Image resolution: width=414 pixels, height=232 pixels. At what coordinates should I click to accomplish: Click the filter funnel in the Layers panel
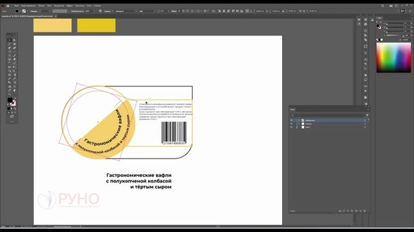click(367, 115)
